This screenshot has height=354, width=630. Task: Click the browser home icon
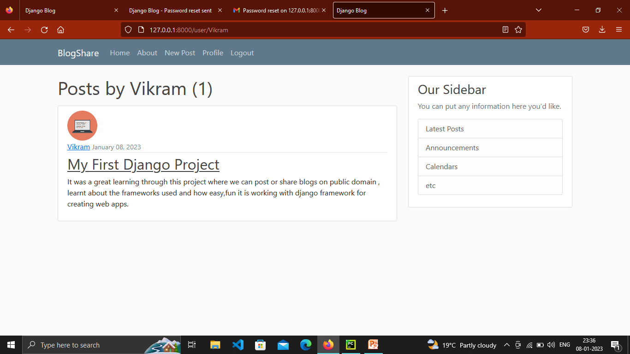pyautogui.click(x=60, y=29)
